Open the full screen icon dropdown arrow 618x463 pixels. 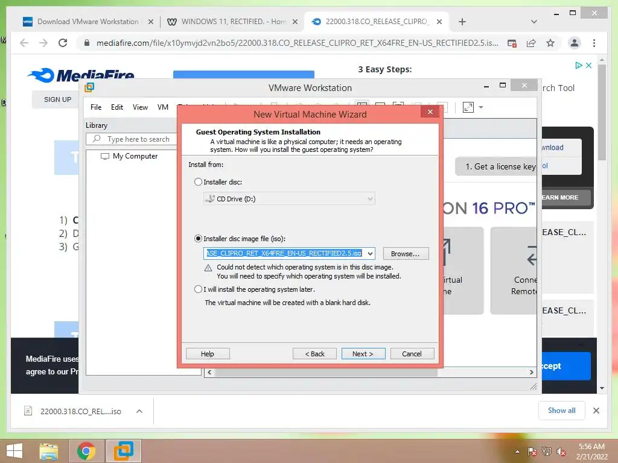tap(481, 107)
